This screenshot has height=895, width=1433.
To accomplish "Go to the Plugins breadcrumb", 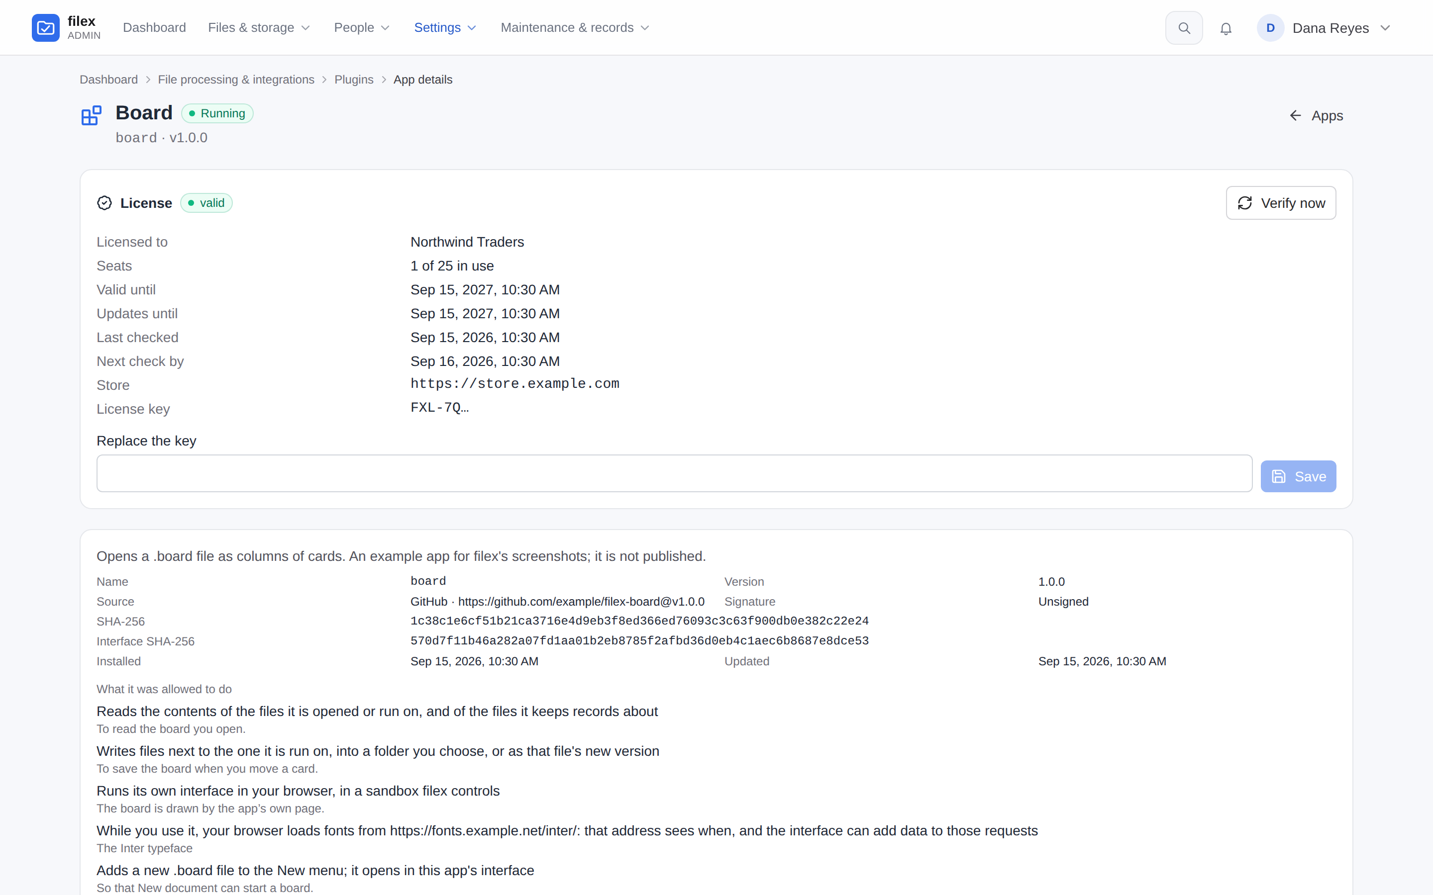I will click(354, 80).
